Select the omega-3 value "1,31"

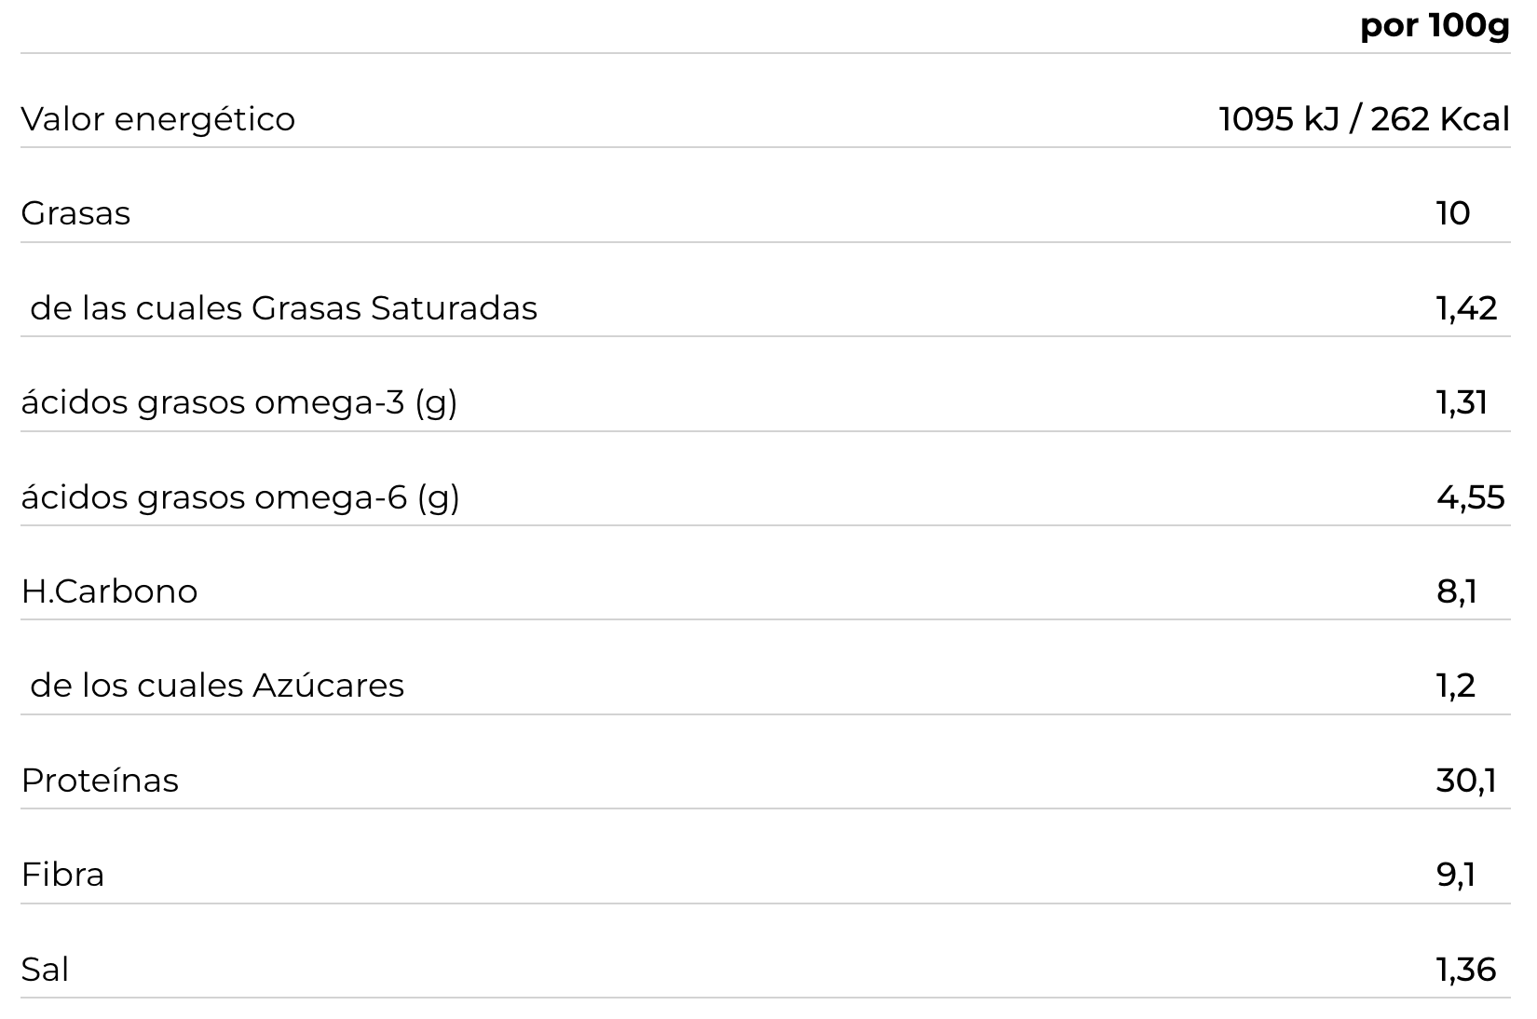(1462, 402)
